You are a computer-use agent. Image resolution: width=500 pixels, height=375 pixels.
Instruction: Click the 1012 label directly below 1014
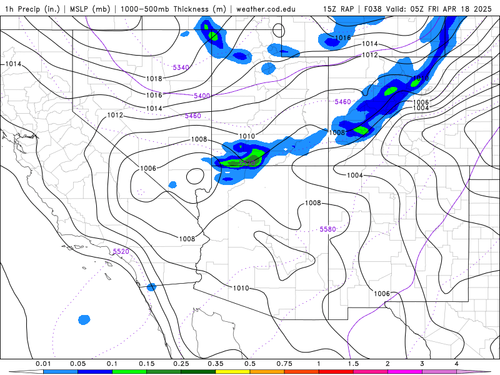pos(369,55)
